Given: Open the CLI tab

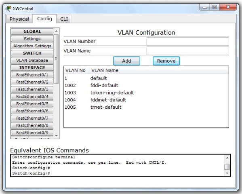Looking at the screenshot, I should point(64,19).
